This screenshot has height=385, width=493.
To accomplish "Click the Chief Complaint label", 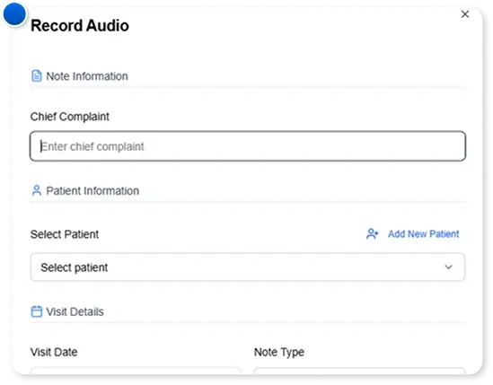I will point(70,117).
